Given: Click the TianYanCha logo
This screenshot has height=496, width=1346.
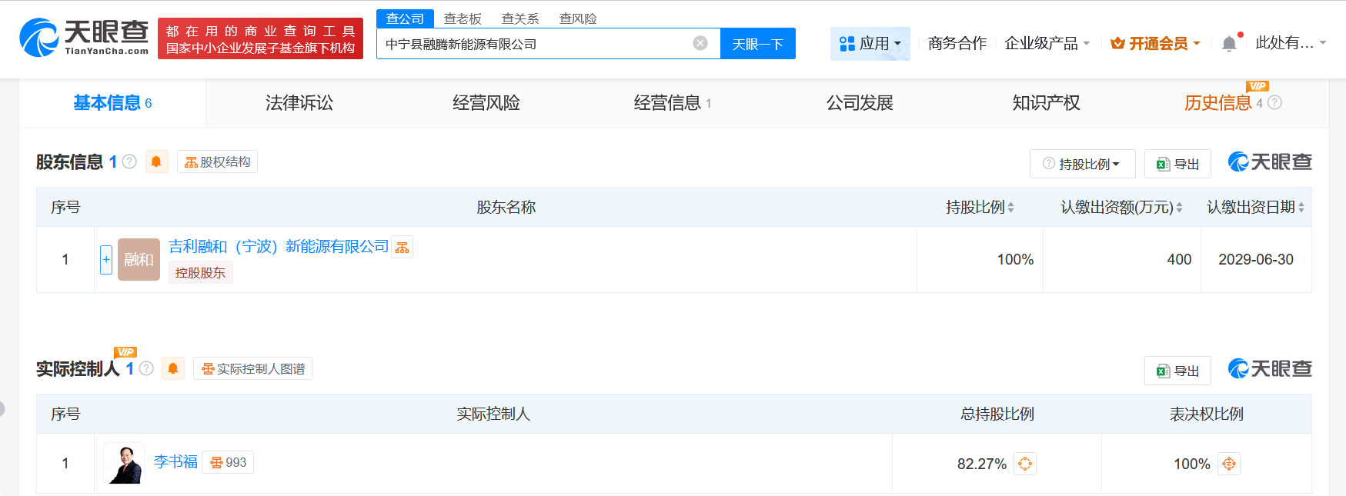Looking at the screenshot, I should [x=84, y=38].
